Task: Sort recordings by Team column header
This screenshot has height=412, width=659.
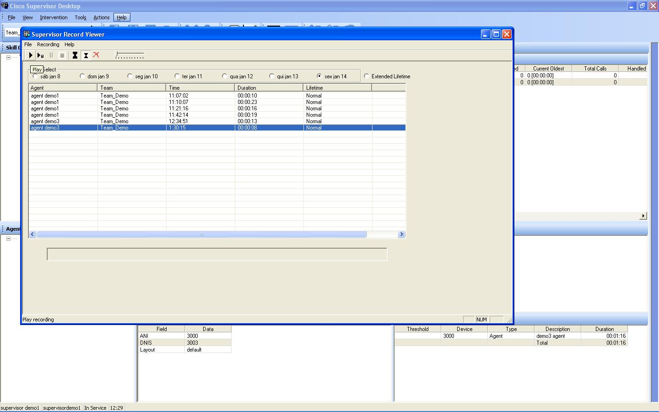Action: point(131,87)
